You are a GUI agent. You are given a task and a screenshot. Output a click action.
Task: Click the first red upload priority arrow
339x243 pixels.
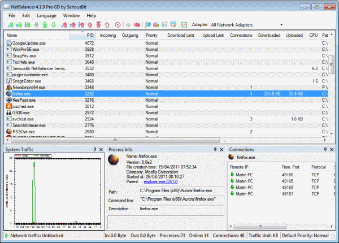64,25
